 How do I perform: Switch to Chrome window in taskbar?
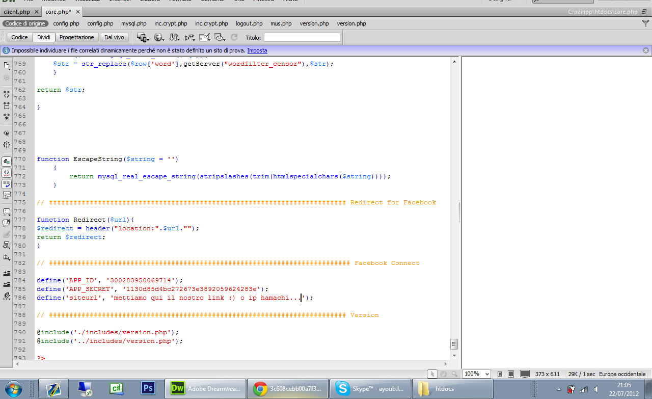(287, 389)
